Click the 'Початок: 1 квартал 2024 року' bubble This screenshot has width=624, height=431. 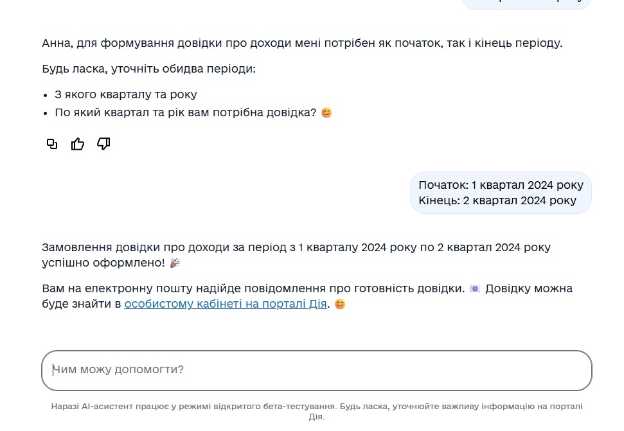click(500, 185)
